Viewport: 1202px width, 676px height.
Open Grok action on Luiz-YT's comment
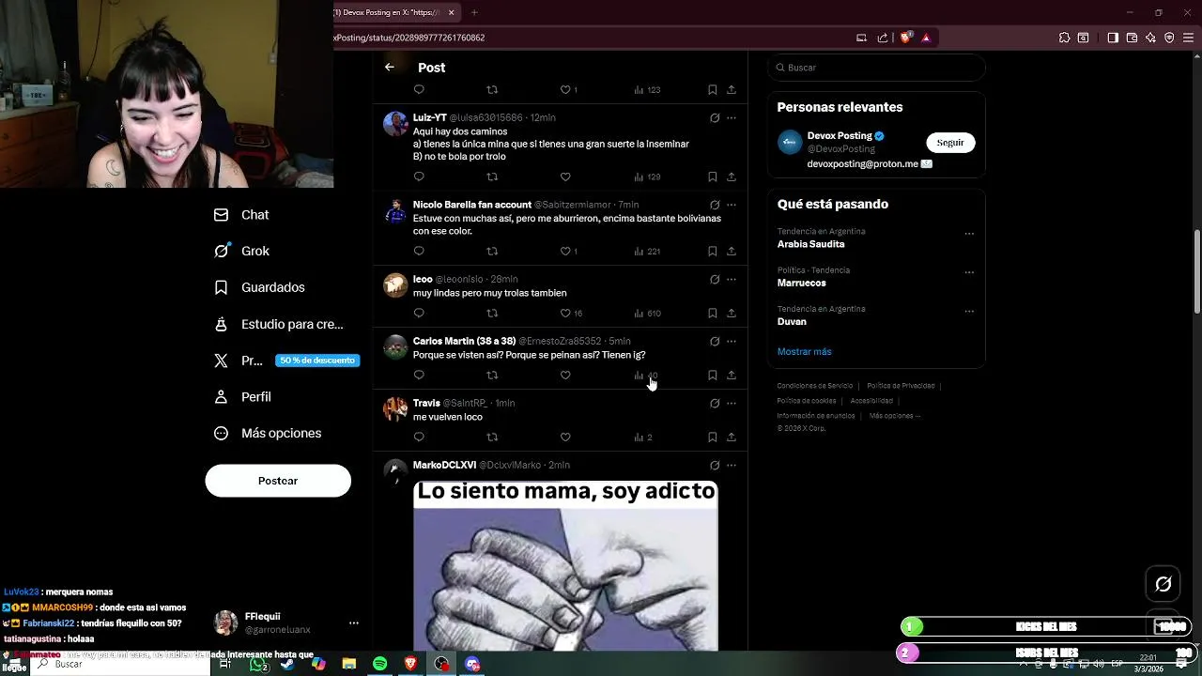[715, 118]
